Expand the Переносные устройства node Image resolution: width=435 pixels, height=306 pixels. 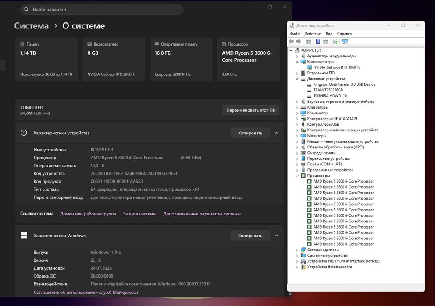click(297, 158)
